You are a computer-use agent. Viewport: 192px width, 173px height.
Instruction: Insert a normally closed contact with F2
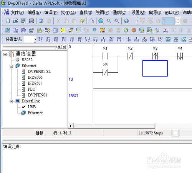tap(48, 39)
